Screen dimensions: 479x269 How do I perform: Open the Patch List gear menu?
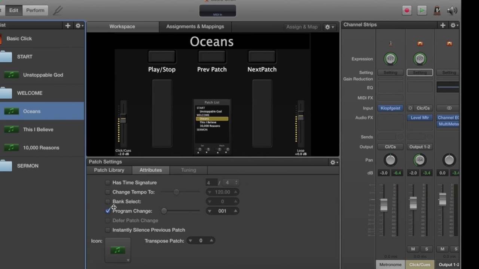(79, 25)
